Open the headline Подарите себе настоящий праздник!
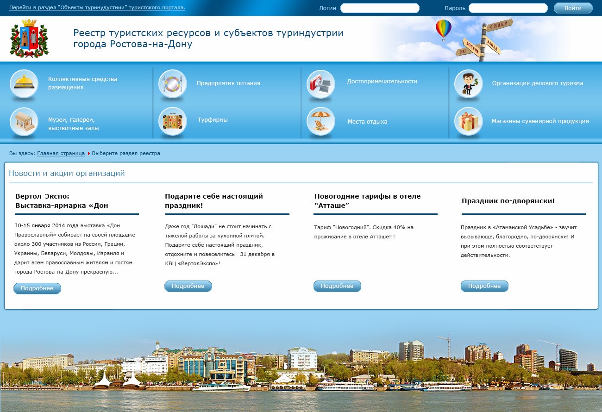The height and width of the screenshot is (412, 602). click(x=214, y=200)
